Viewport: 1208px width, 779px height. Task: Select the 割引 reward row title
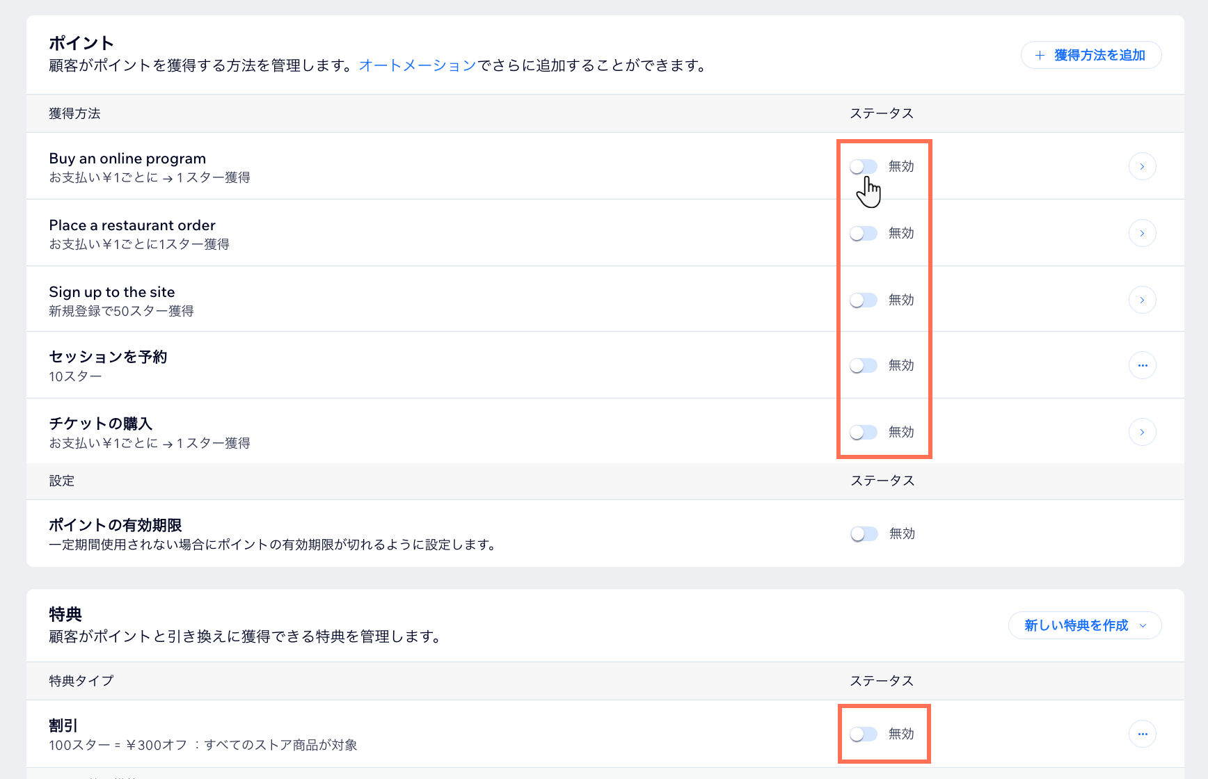63,725
